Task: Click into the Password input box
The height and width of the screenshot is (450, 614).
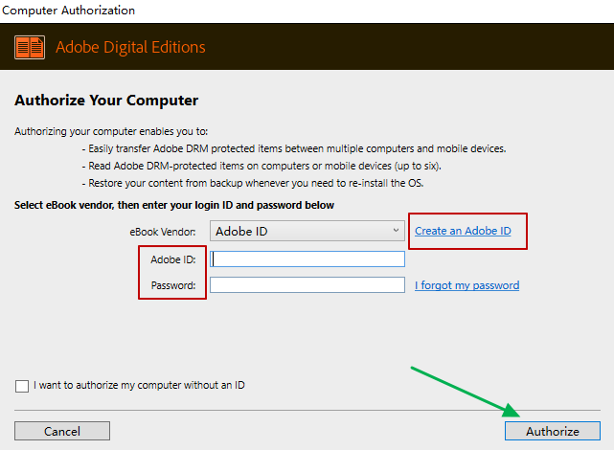Action: (x=308, y=284)
